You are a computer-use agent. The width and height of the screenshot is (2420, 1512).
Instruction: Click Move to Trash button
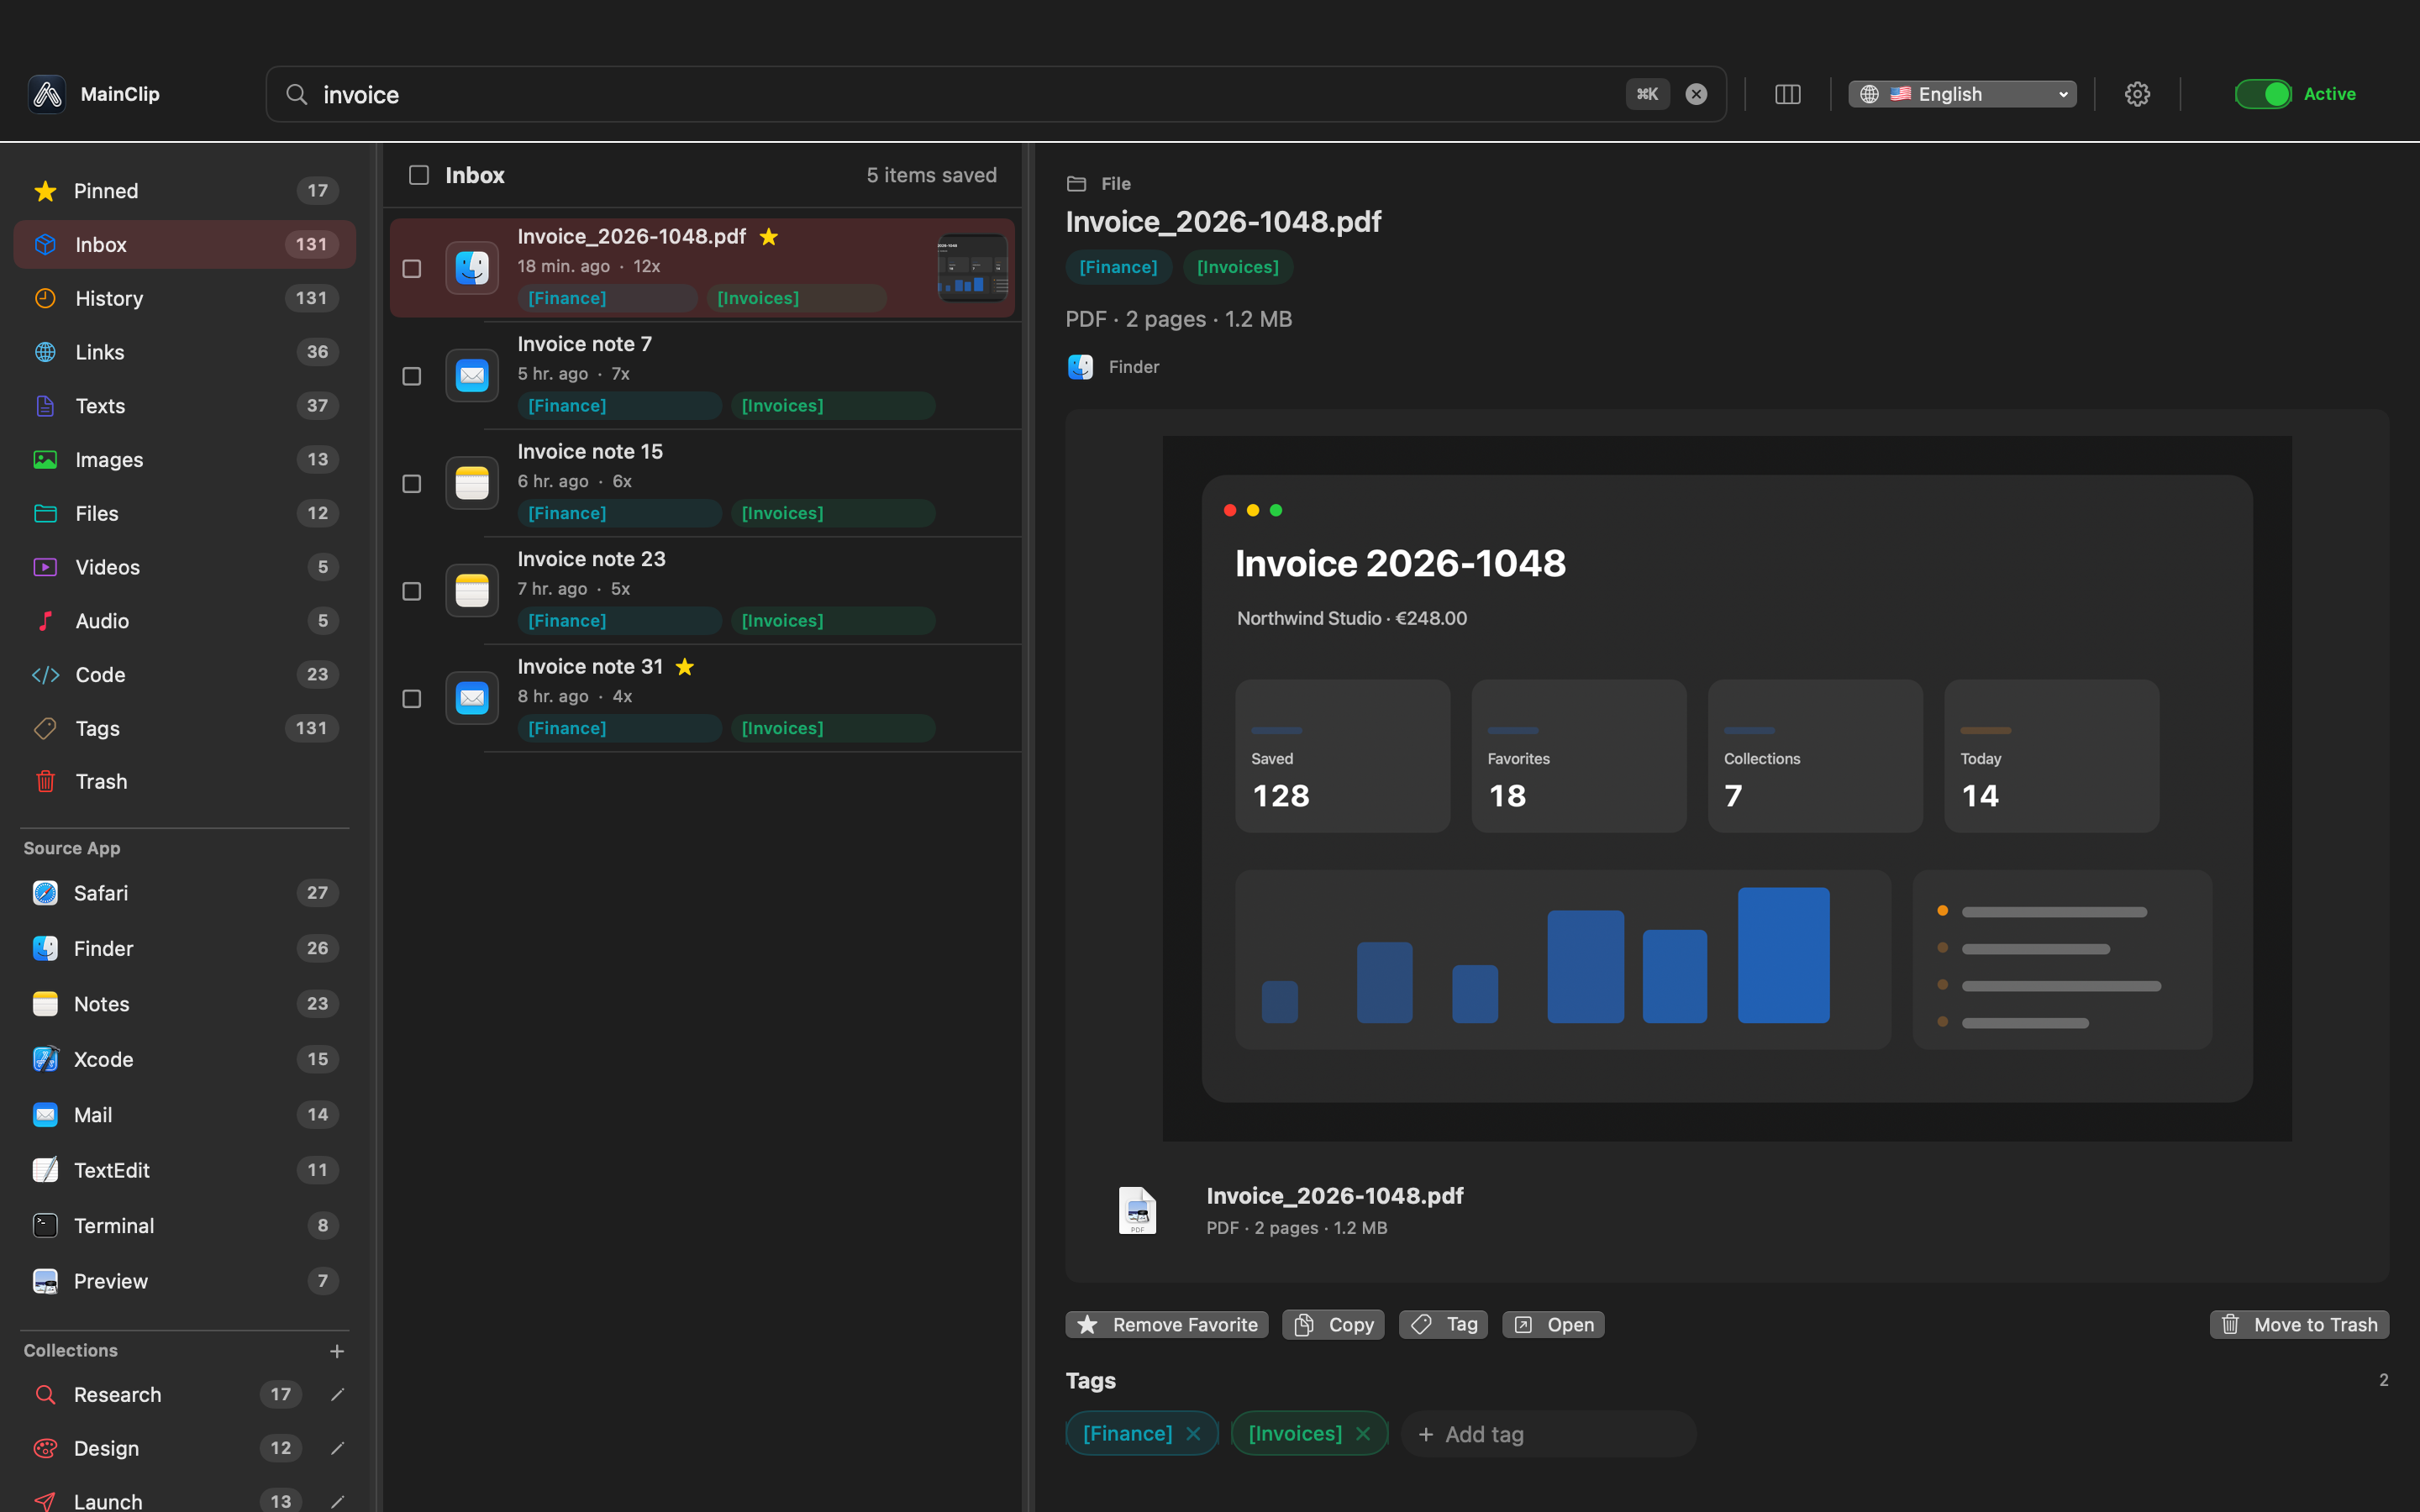point(2299,1324)
